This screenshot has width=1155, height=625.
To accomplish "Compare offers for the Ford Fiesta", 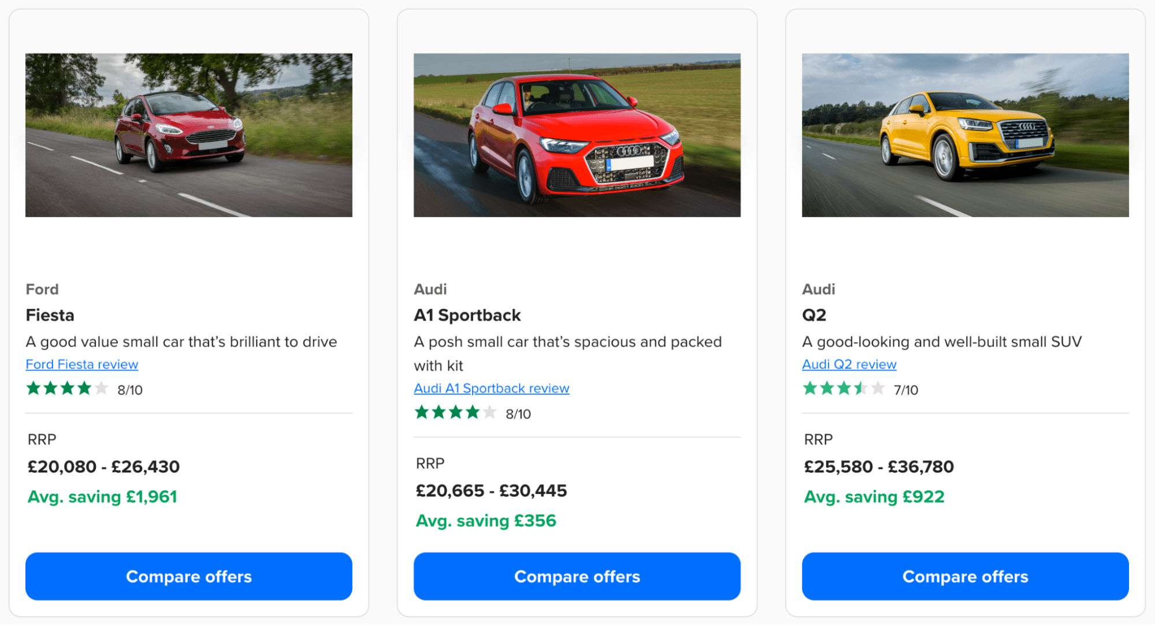I will (x=188, y=576).
